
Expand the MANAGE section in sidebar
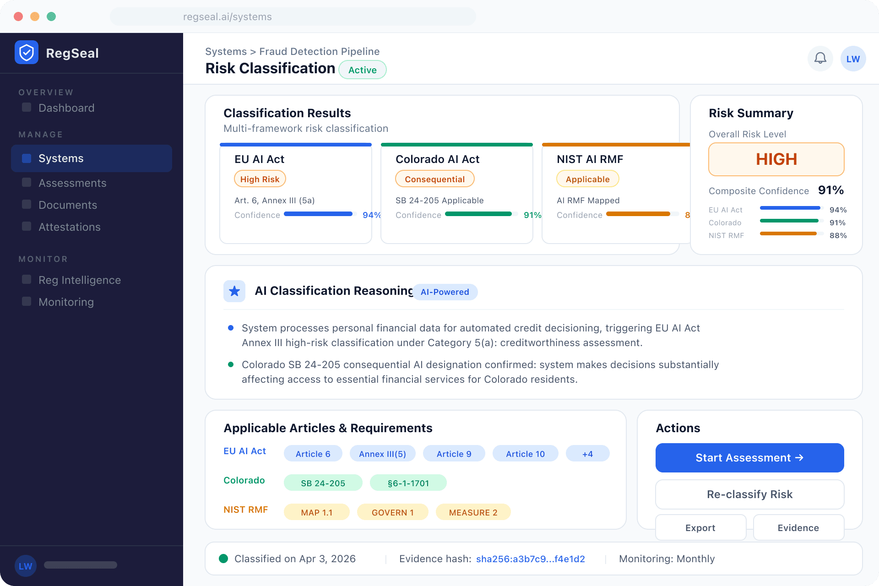[41, 134]
